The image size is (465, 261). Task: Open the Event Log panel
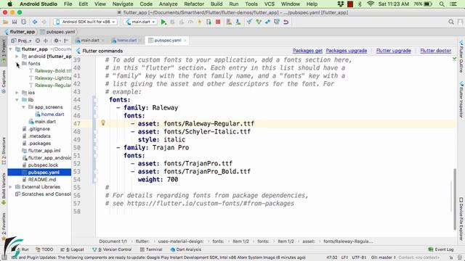pyautogui.click(x=441, y=249)
